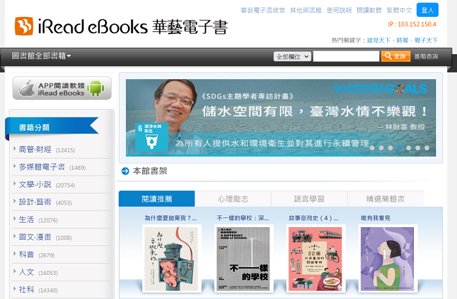
Task: Select the highlighted blue banner carousel dot
Action: (400, 148)
